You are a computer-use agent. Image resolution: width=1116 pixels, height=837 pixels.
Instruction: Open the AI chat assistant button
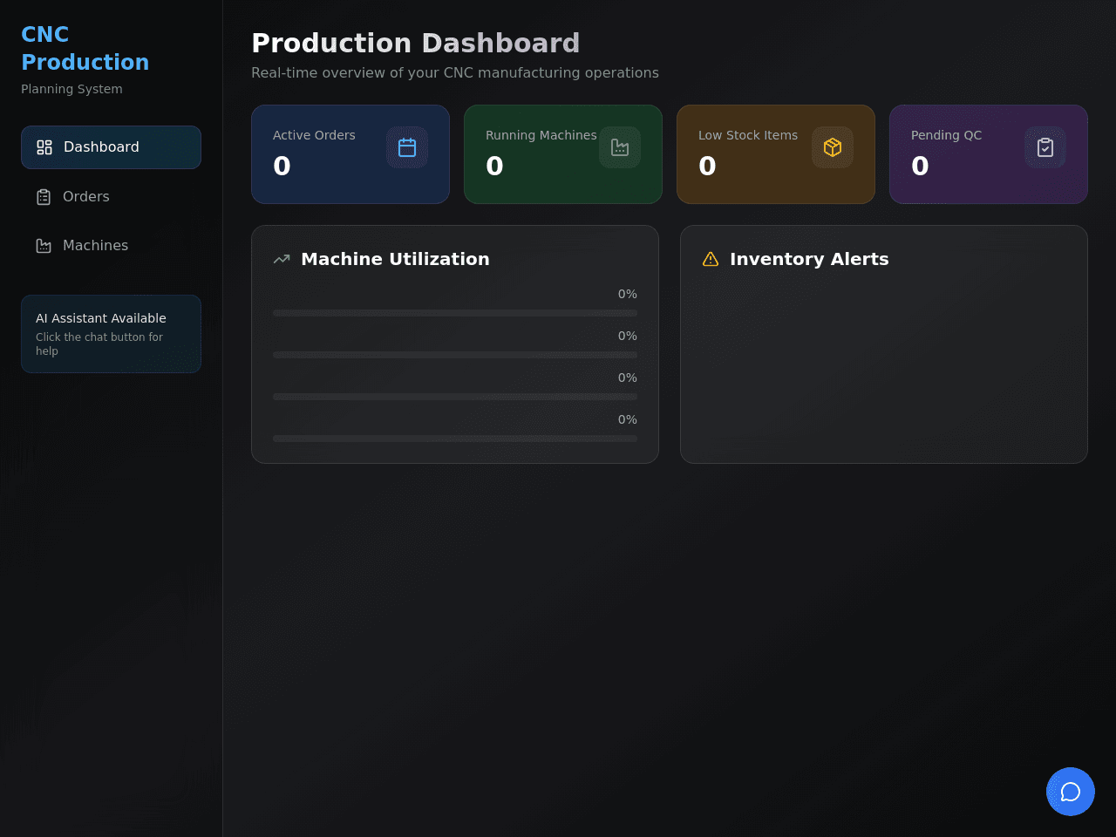click(x=1071, y=792)
